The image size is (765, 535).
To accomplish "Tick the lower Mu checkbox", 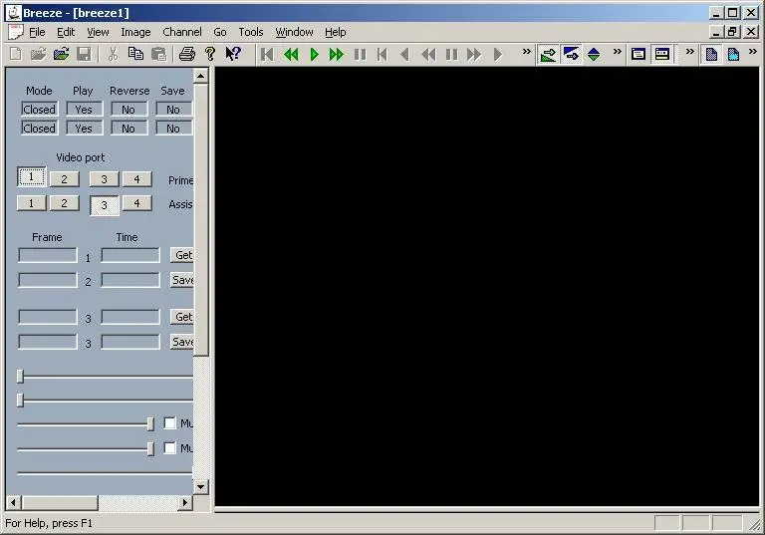I will [169, 447].
